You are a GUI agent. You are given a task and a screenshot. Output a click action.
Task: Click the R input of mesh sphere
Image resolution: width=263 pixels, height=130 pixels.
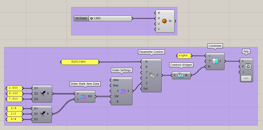coord(159,18)
